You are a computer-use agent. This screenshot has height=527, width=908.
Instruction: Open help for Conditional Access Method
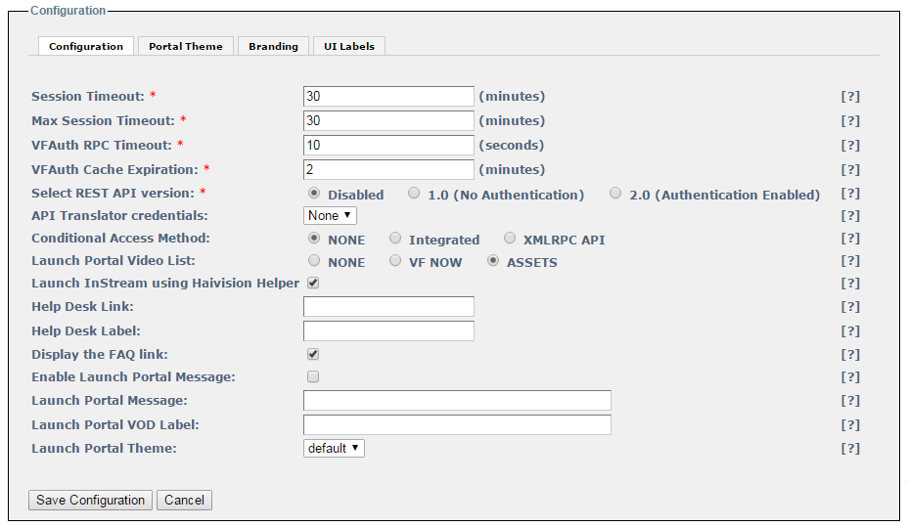coord(850,239)
